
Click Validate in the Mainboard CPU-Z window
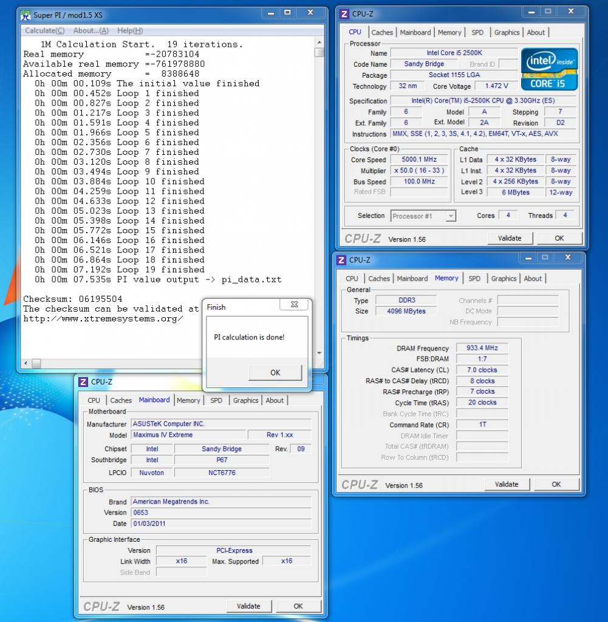coord(248,606)
